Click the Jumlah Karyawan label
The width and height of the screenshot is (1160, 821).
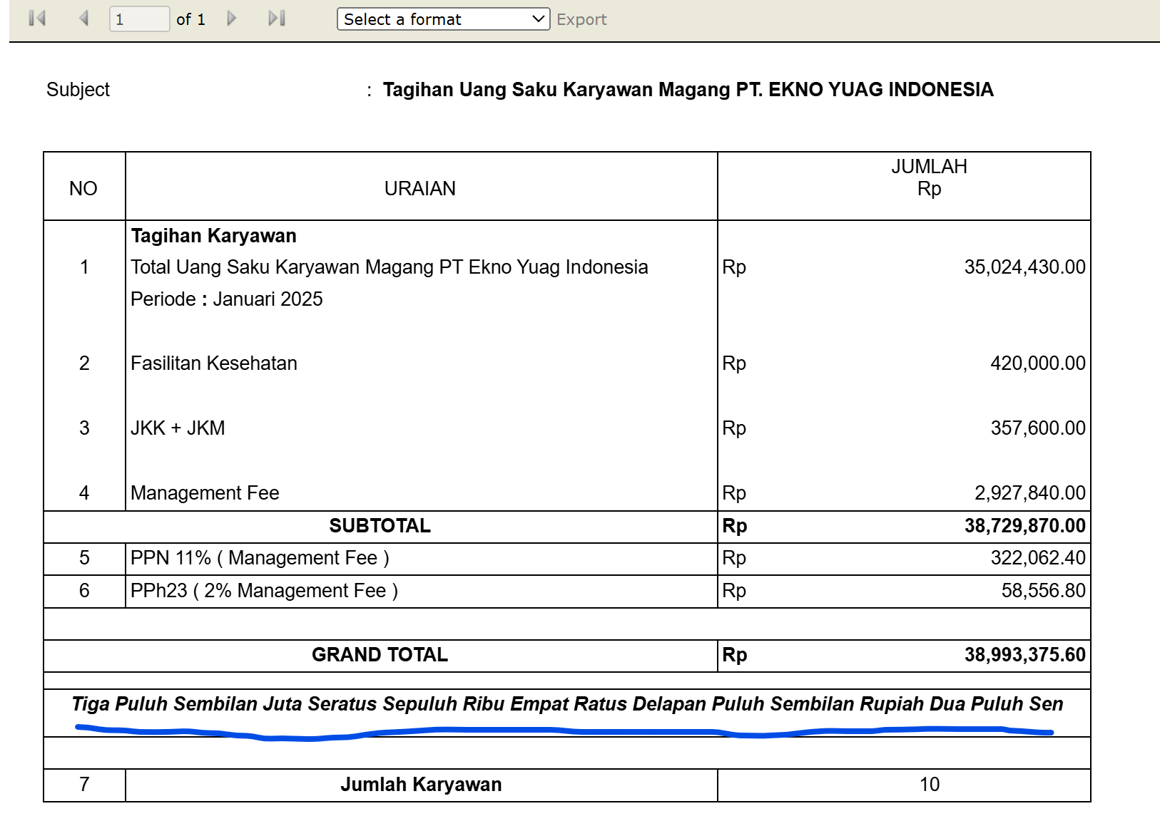[x=421, y=785]
